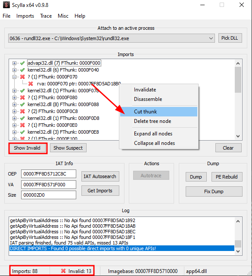
Task: Click Log panel scrollbar down arrow
Action: [x=238, y=251]
